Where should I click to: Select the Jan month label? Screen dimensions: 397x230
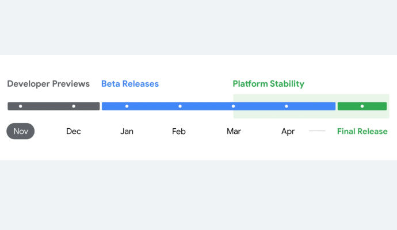point(127,131)
